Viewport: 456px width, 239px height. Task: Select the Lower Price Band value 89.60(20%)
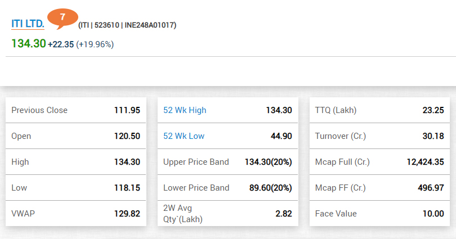point(270,188)
